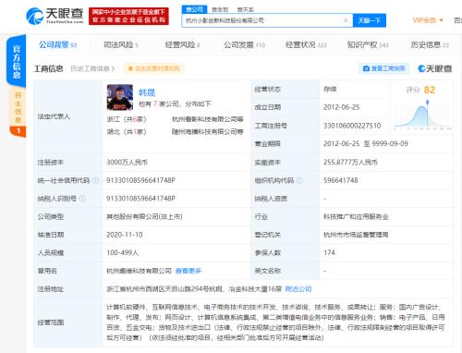
Task: Click the legal representative photo thumbnail
Action: tap(120, 97)
